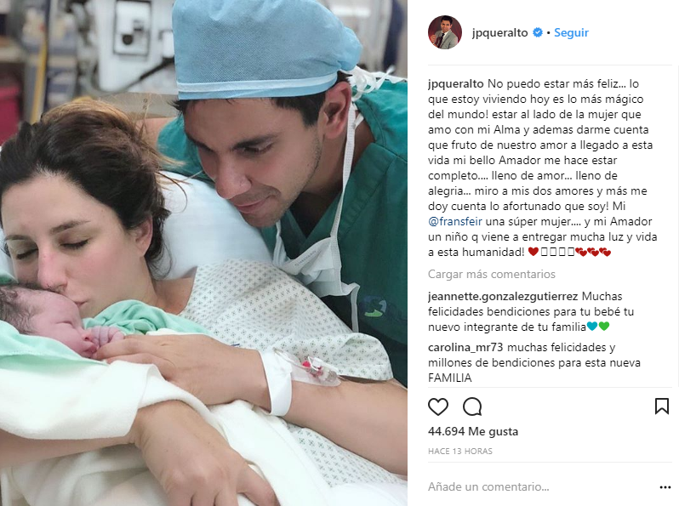Focus the Añade un comentario field
The height and width of the screenshot is (506, 679).
click(x=541, y=487)
